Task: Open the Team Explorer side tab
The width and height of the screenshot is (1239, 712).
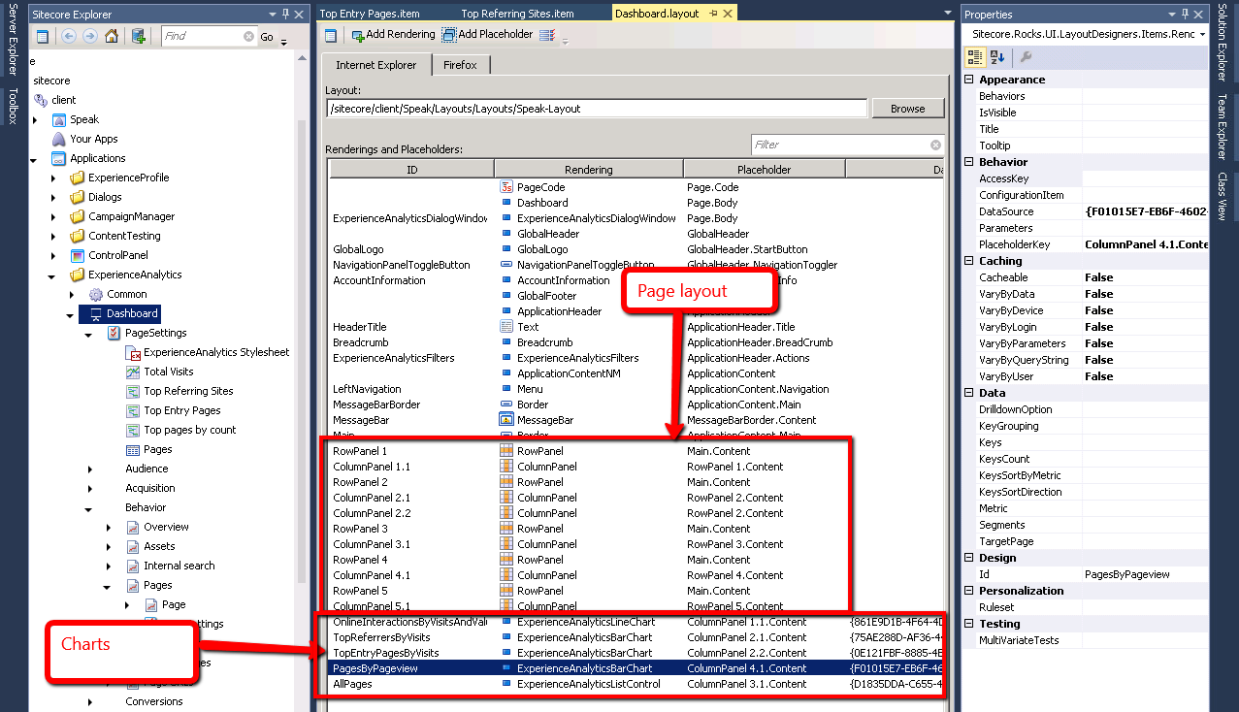Action: 1223,125
